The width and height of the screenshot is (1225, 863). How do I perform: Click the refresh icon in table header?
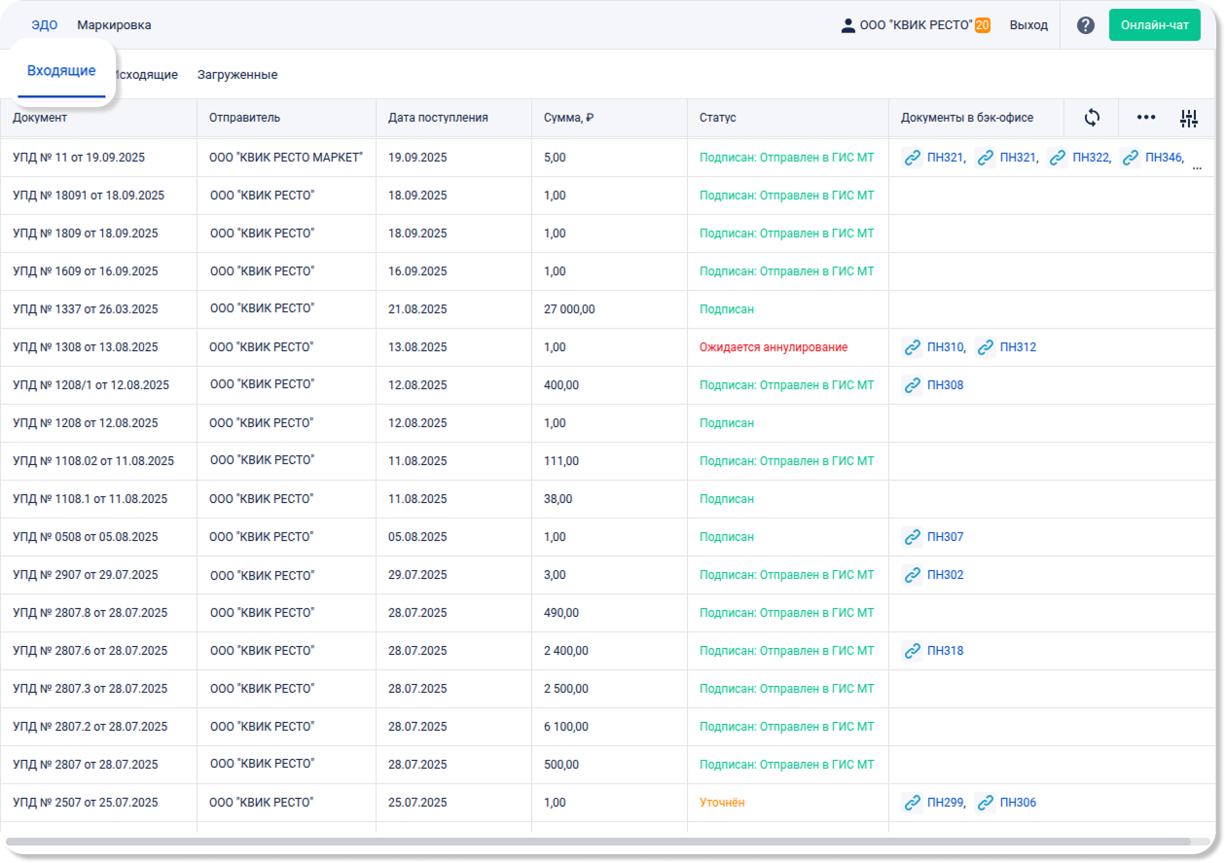(x=1092, y=118)
